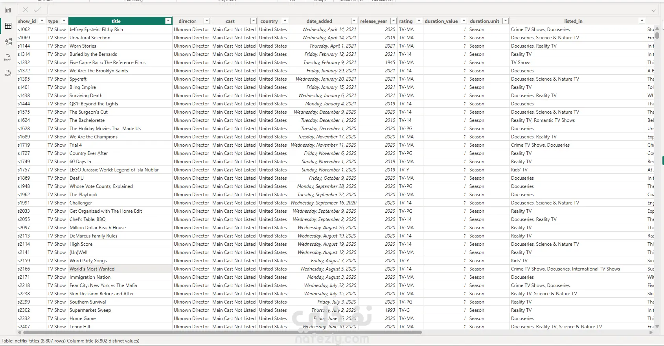
Task: Open release_year column filter dropdown
Action: (x=393, y=21)
